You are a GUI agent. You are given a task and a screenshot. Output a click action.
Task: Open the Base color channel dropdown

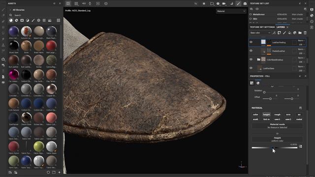[x=260, y=33]
